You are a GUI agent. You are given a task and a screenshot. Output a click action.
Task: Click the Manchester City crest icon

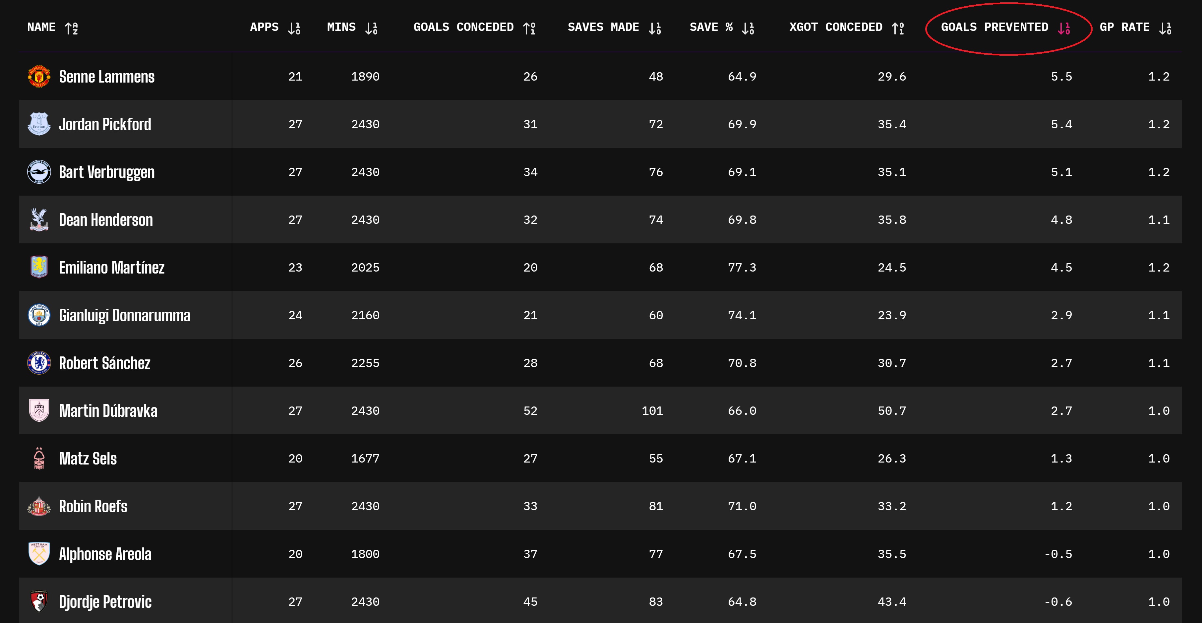[39, 315]
